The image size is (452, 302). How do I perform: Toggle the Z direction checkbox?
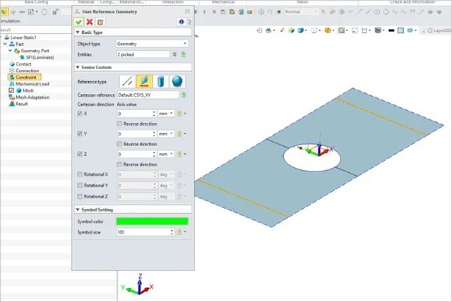pos(80,155)
